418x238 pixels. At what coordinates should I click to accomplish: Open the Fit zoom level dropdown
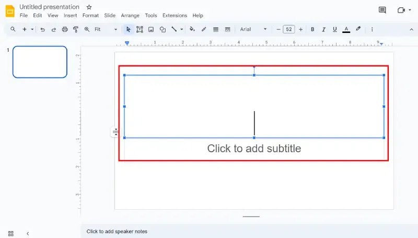(106, 29)
